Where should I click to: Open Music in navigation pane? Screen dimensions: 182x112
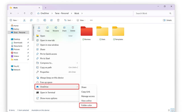tap(15, 53)
